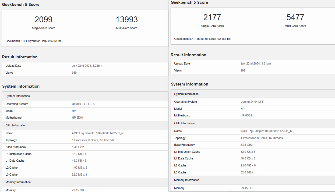This screenshot has width=335, height=192.
Task: Click the views count of 359
Action: (74, 73)
